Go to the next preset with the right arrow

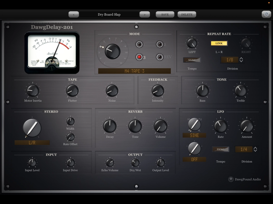coord(145,14)
